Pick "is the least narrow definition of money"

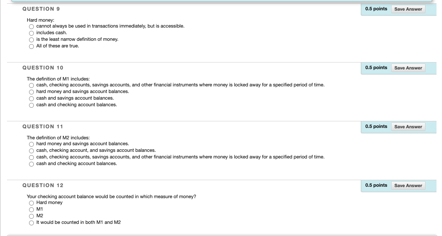(31, 40)
